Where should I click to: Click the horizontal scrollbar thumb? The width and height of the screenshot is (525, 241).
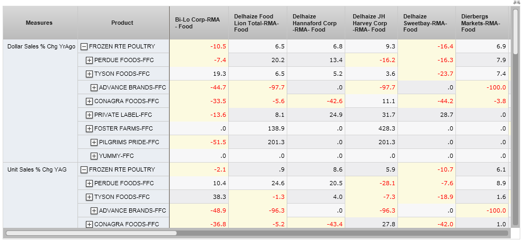(x=91, y=233)
